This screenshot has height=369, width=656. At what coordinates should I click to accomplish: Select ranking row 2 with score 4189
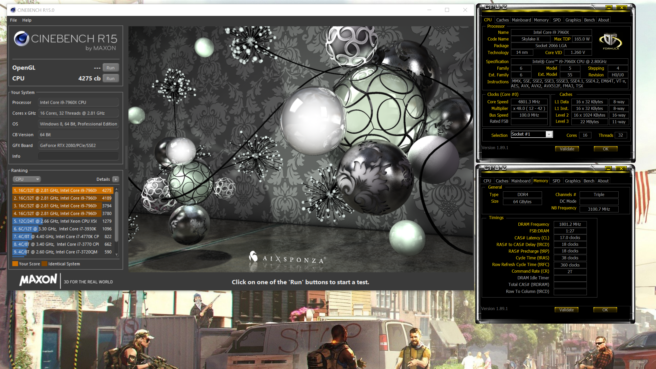(63, 198)
